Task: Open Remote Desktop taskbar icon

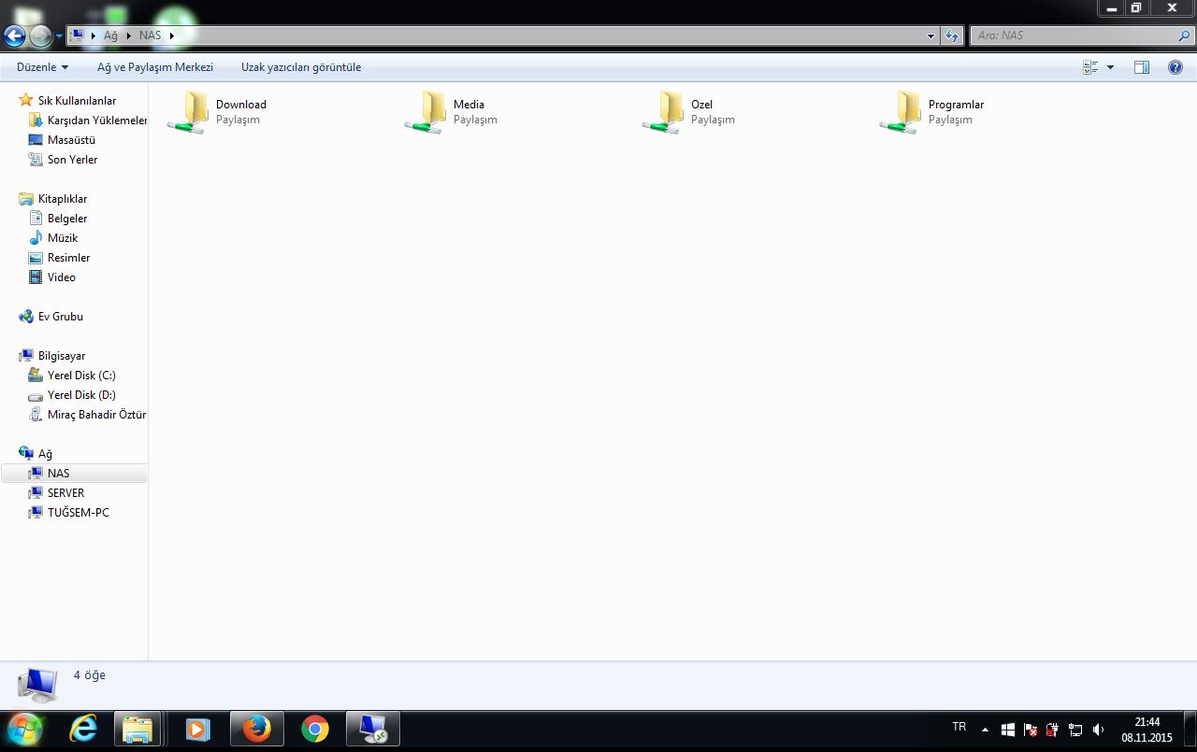Action: pos(373,729)
